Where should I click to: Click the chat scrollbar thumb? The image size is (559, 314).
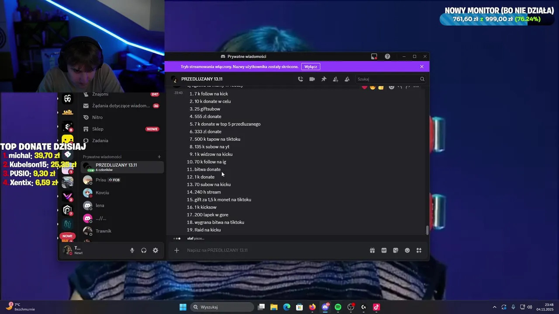(427, 230)
